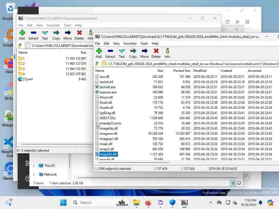Open Firefox from the taskbar

[x=148, y=202]
